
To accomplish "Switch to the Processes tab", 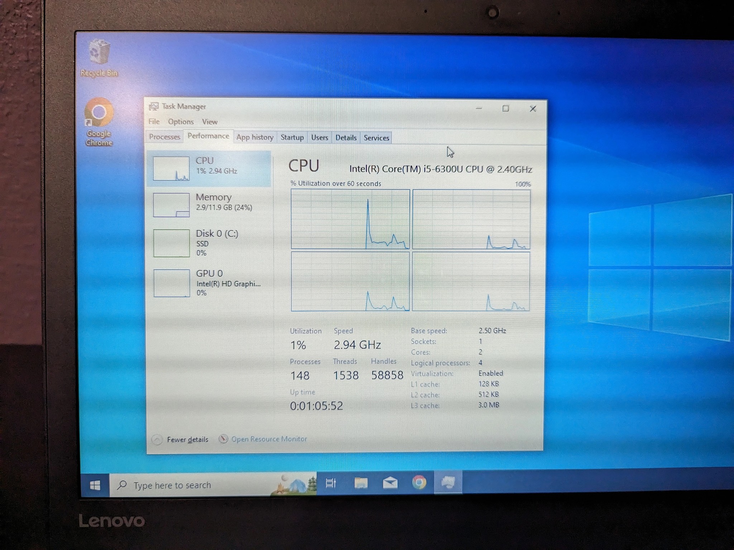I will pos(165,137).
